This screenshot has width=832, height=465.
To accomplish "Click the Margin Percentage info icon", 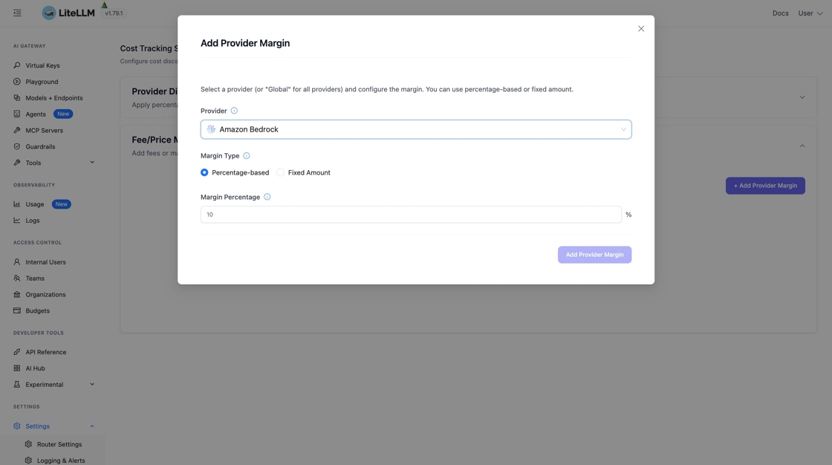I will (267, 197).
